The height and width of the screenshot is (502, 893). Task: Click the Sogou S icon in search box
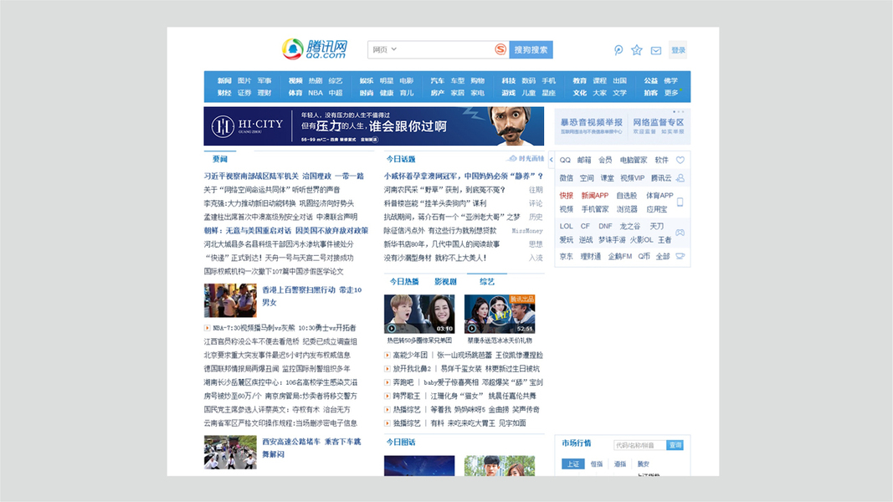500,49
